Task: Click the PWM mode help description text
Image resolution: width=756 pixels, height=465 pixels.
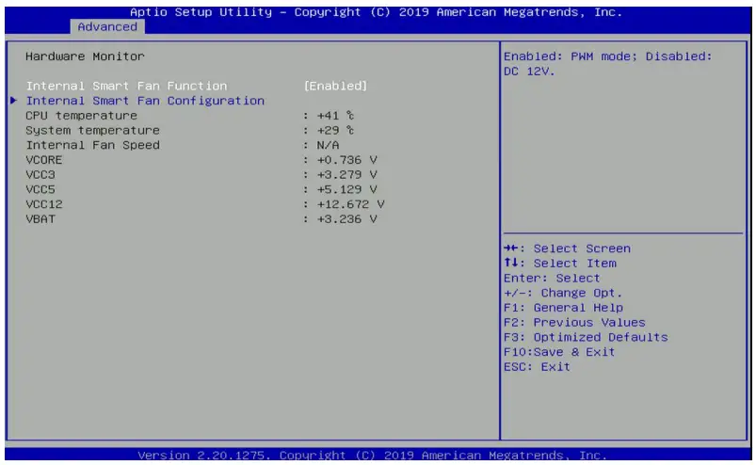Action: [x=607, y=64]
